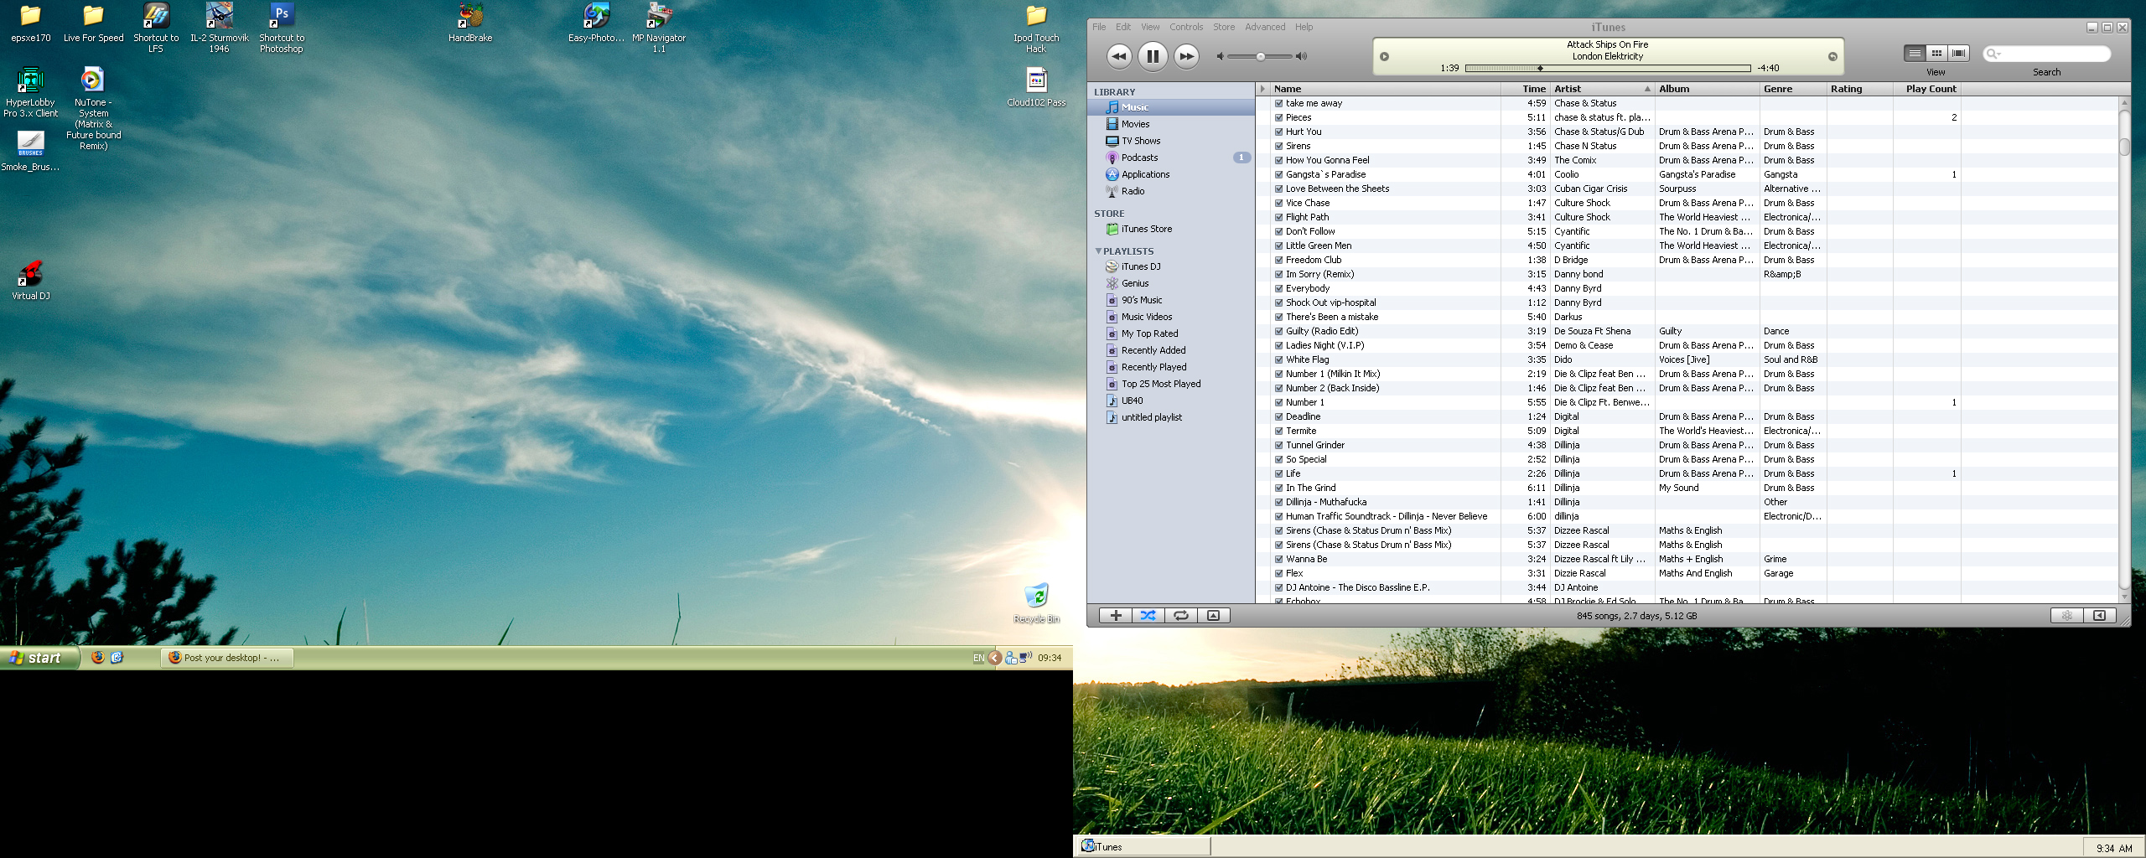The width and height of the screenshot is (2146, 858).
Task: Collapse the PLAYLISTS section triangle
Action: (x=1098, y=251)
